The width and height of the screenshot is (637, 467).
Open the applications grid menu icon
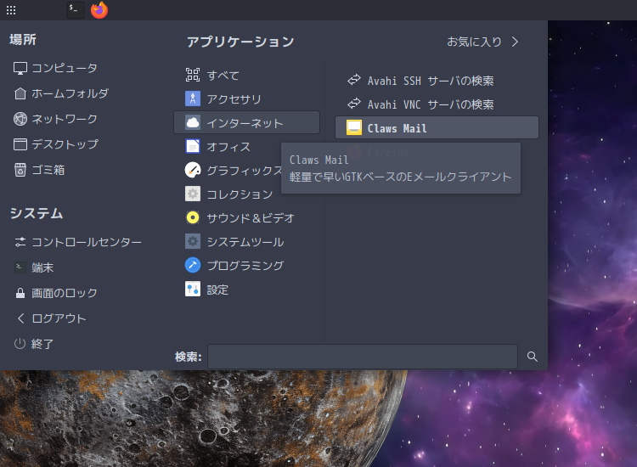click(x=11, y=10)
